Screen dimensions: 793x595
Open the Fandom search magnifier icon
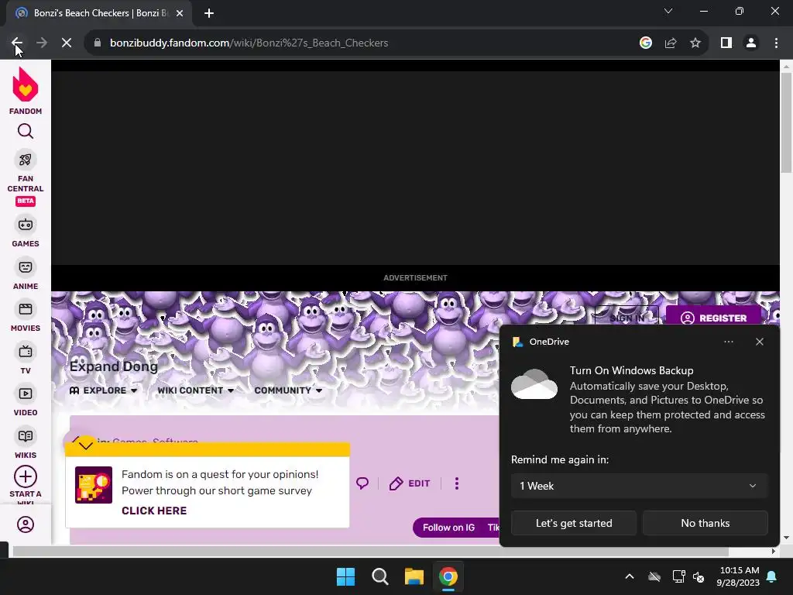26,132
